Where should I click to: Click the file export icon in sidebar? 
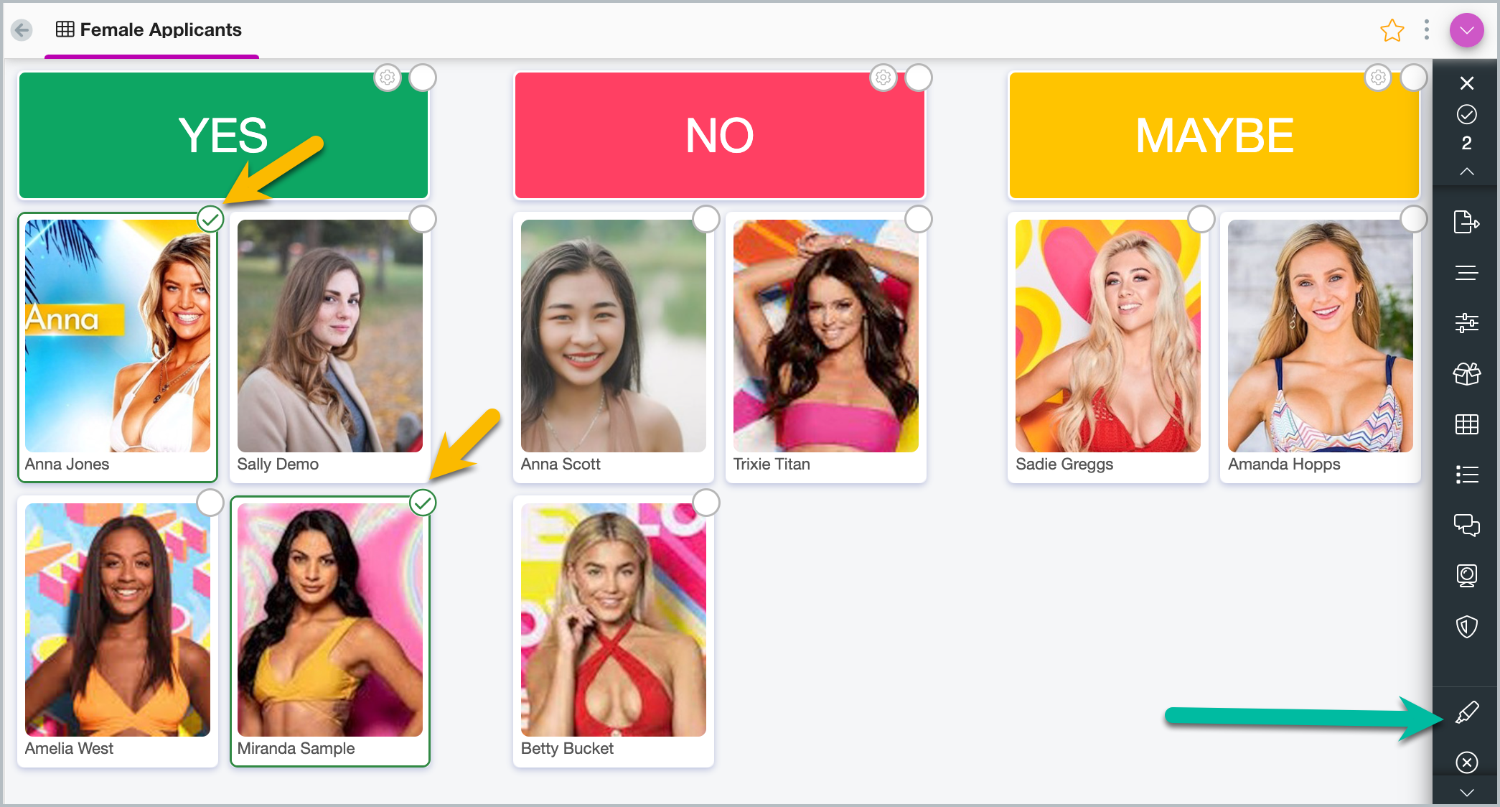click(x=1466, y=222)
